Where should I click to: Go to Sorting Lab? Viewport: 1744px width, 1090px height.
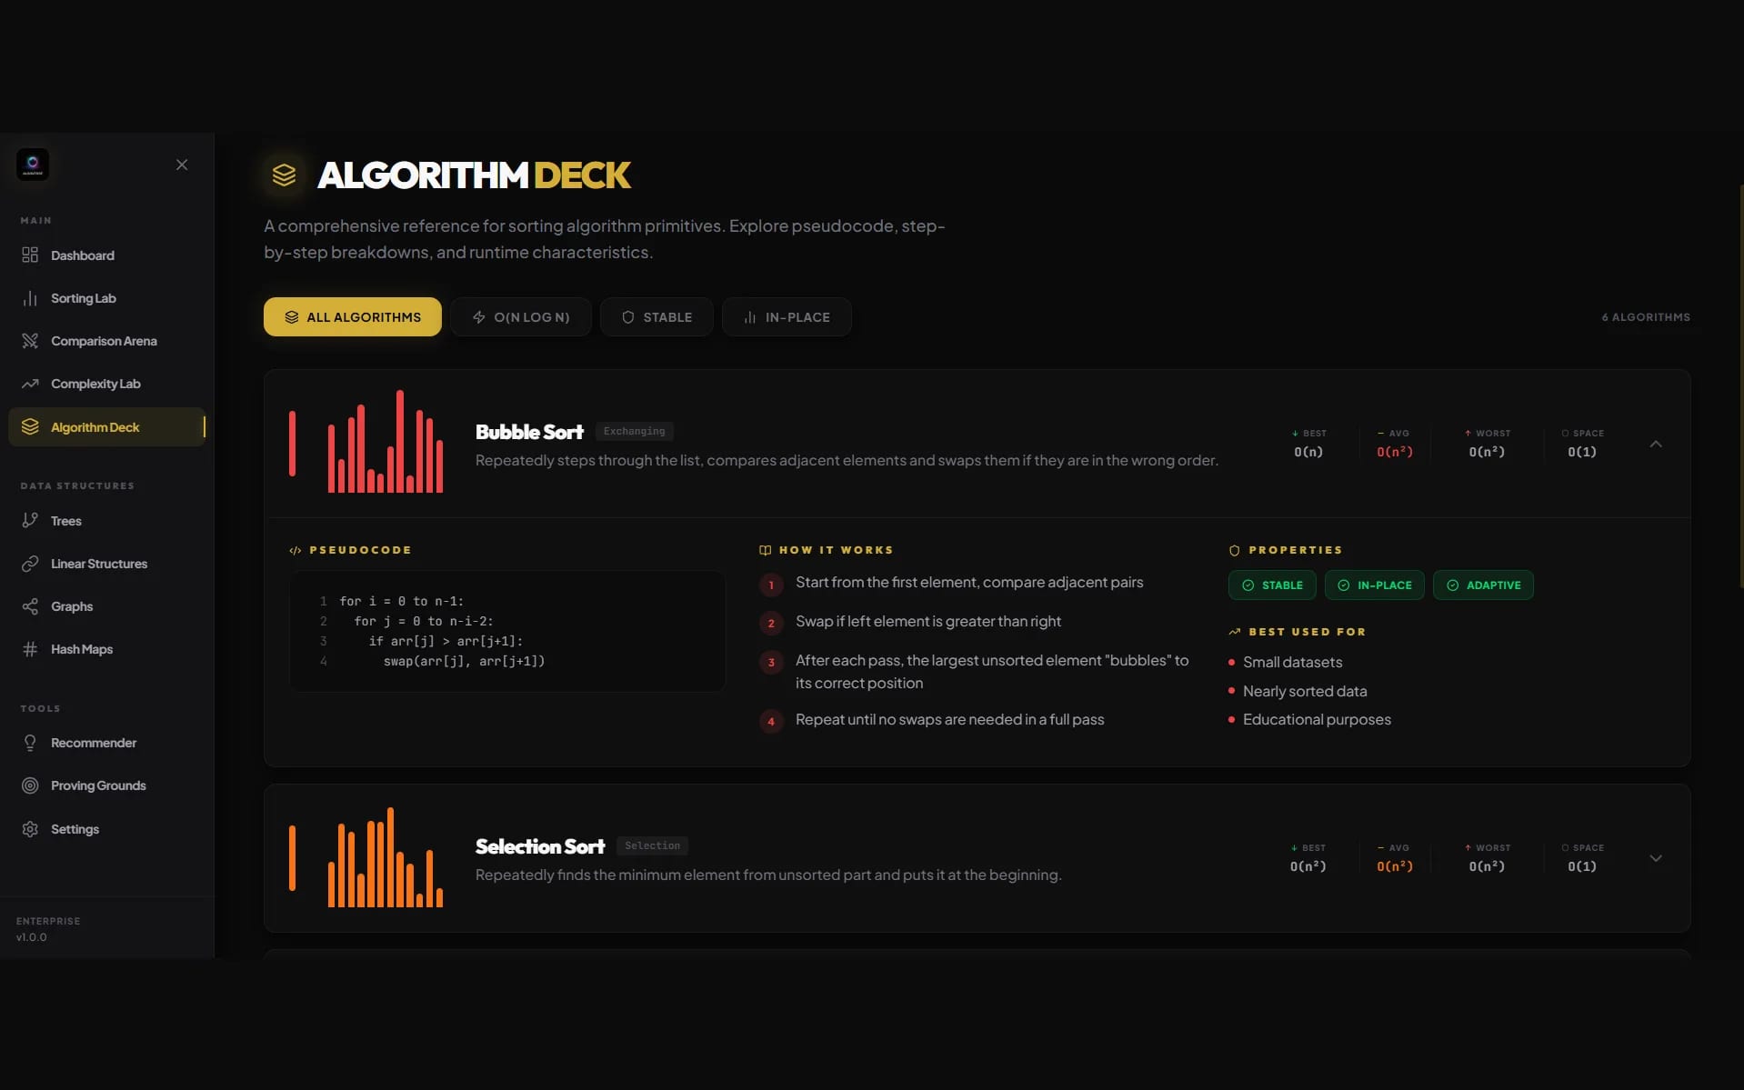(107, 298)
